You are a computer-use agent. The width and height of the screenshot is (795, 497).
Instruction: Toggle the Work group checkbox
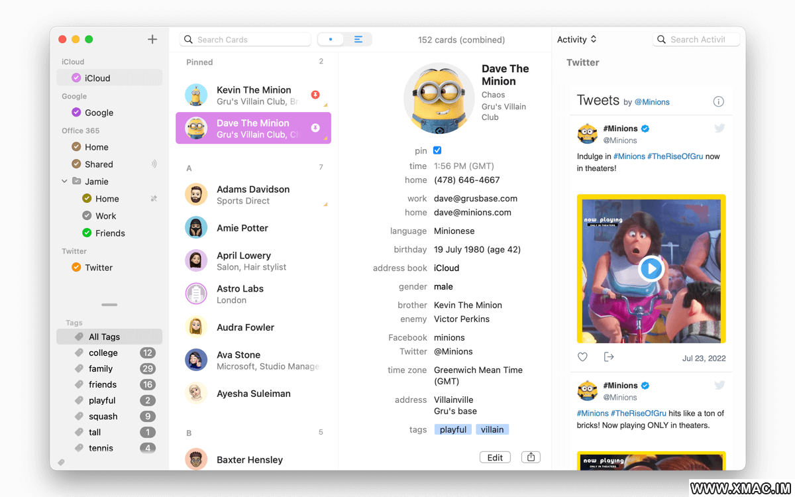87,216
